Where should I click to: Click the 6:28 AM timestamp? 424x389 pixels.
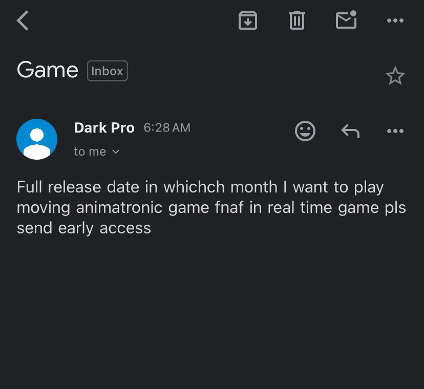[x=167, y=128]
